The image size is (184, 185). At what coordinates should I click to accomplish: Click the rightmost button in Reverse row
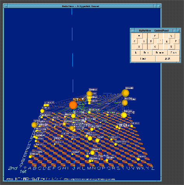click(x=173, y=53)
